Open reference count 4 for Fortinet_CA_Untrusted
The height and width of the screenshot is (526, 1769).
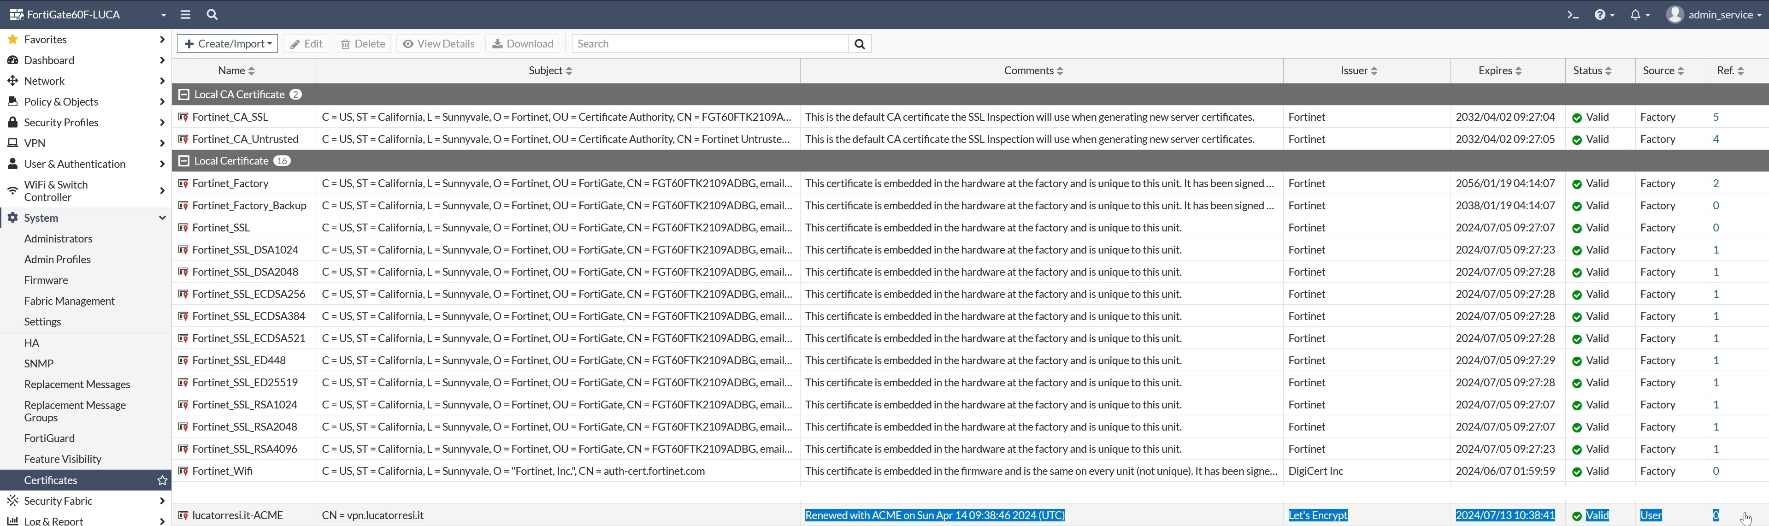pyautogui.click(x=1716, y=139)
